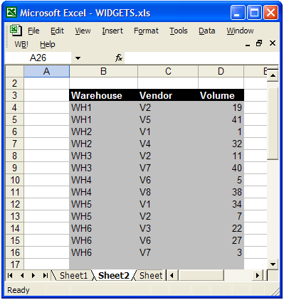Click the Excel workbook icon beside File menu
The width and height of the screenshot is (284, 300).
pos(16,31)
